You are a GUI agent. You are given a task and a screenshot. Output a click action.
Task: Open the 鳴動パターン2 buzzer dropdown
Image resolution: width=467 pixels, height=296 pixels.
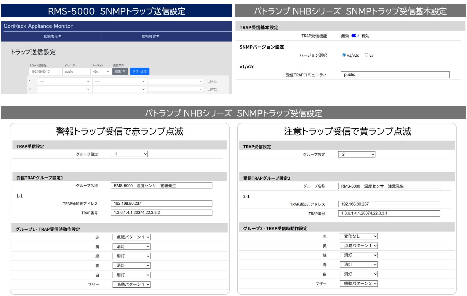359,284
